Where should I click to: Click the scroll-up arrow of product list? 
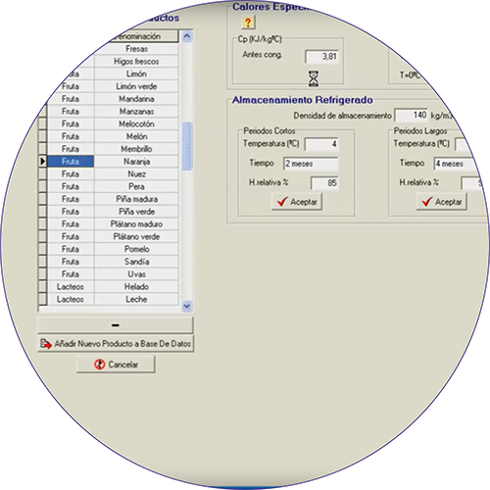click(x=187, y=36)
